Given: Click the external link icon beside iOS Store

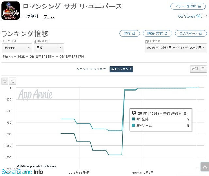Looking at the screenshot, I should [x=205, y=17].
